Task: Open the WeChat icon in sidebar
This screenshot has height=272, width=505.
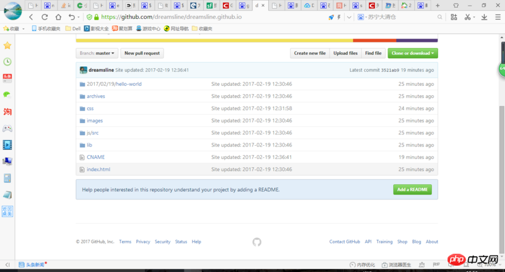Action: click(7, 95)
